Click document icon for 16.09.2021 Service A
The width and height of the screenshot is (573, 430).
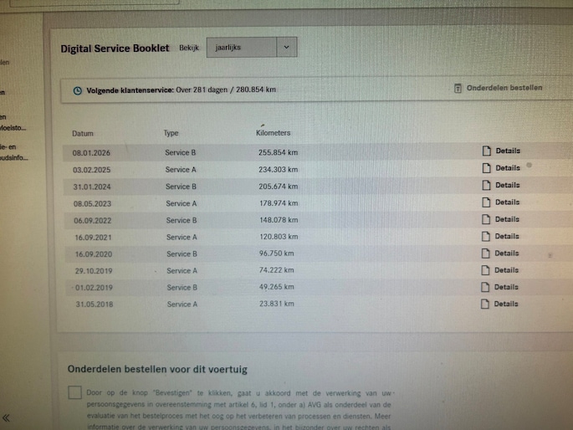pyautogui.click(x=485, y=237)
